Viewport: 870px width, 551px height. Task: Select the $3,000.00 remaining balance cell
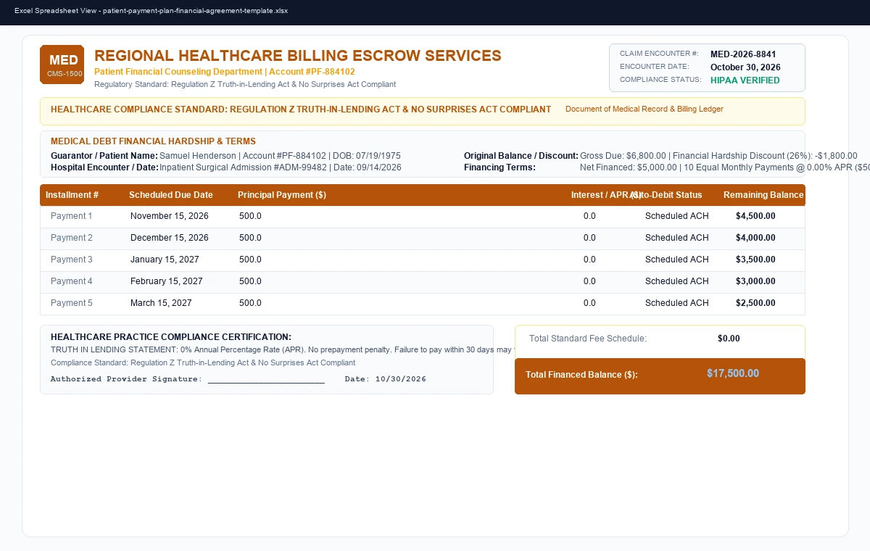(755, 281)
